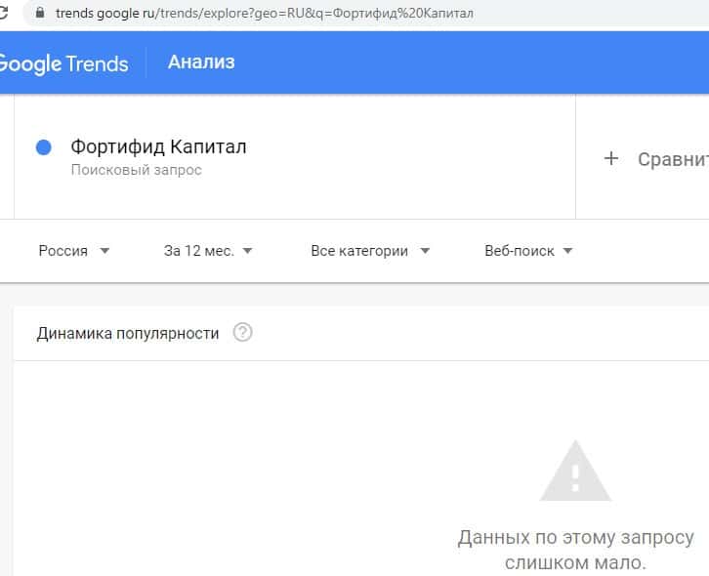Click the Google Trends logo
Viewport: 709px width, 576px height.
pyautogui.click(x=63, y=63)
